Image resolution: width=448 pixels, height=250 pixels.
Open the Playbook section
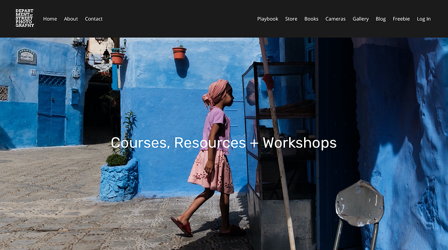click(x=267, y=19)
